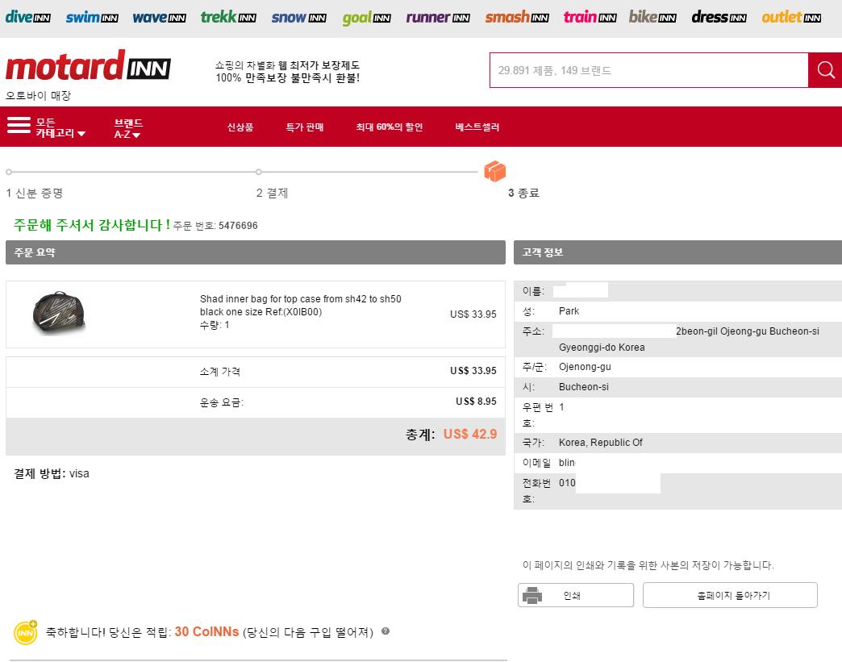Open the 최대 60%의 할인 link
The height and width of the screenshot is (662, 842).
tap(389, 127)
